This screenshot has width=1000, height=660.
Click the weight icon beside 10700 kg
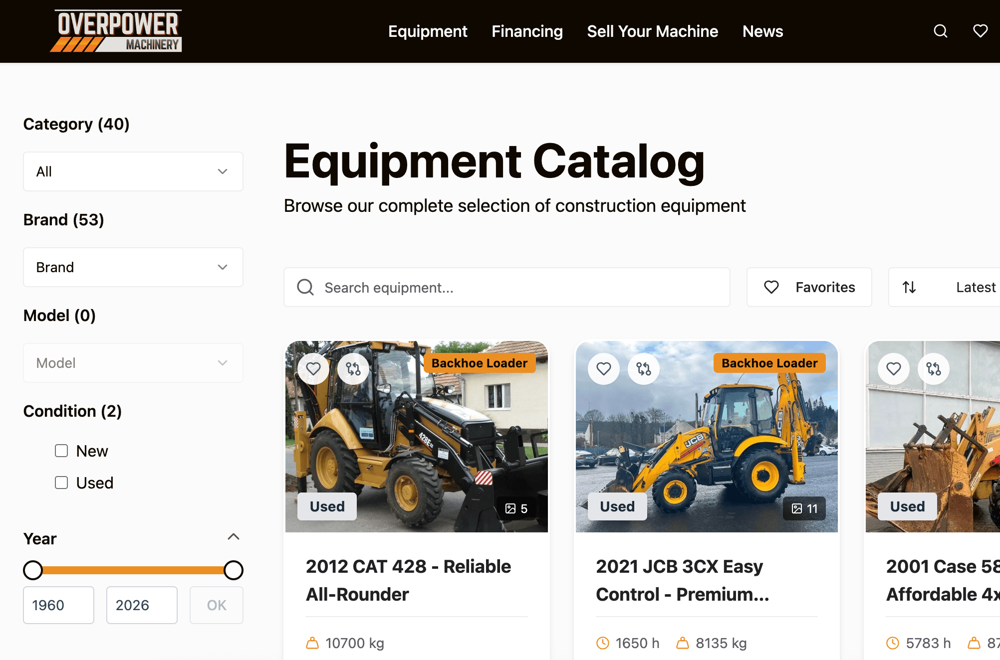coord(312,643)
